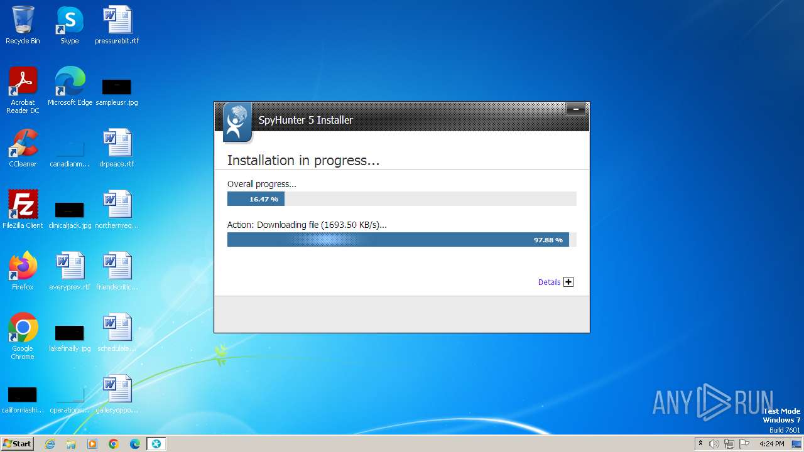Select the galleryoppo... document icon

[117, 394]
